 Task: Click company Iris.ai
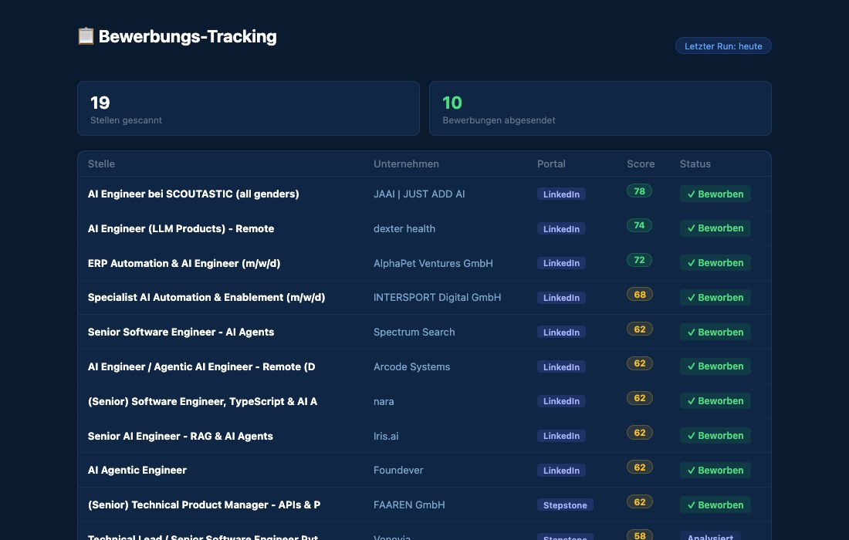tap(386, 436)
